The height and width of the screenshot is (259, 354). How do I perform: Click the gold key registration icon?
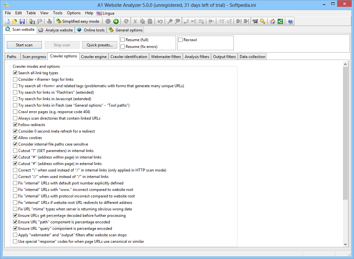pyautogui.click(x=262, y=21)
